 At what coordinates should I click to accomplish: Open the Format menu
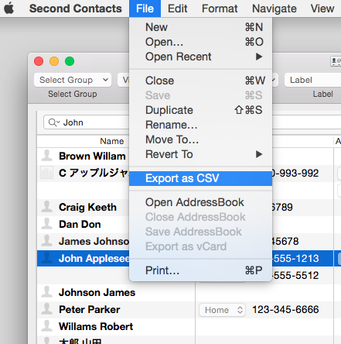coord(220,9)
